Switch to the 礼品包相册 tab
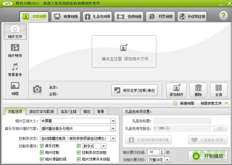 point(97,17)
